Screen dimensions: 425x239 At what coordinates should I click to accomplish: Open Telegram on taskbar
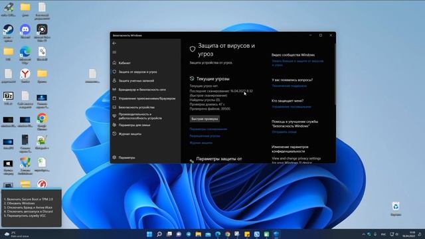tap(189, 234)
